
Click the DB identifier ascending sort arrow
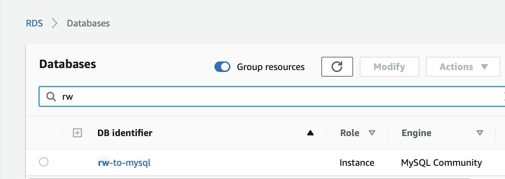pos(310,133)
